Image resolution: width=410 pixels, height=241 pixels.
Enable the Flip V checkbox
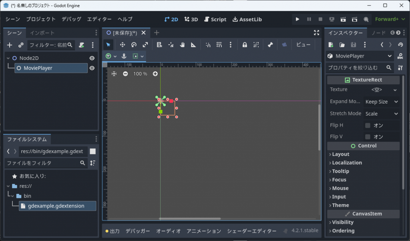pos(368,137)
